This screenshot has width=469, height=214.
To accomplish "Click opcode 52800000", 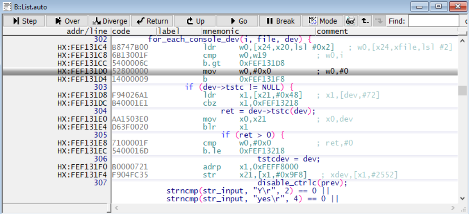I will click(x=130, y=71).
